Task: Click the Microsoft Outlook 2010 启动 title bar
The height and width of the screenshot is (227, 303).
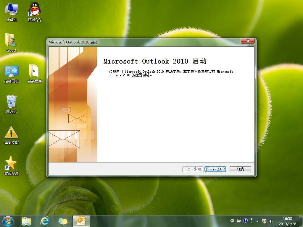Action: click(144, 42)
